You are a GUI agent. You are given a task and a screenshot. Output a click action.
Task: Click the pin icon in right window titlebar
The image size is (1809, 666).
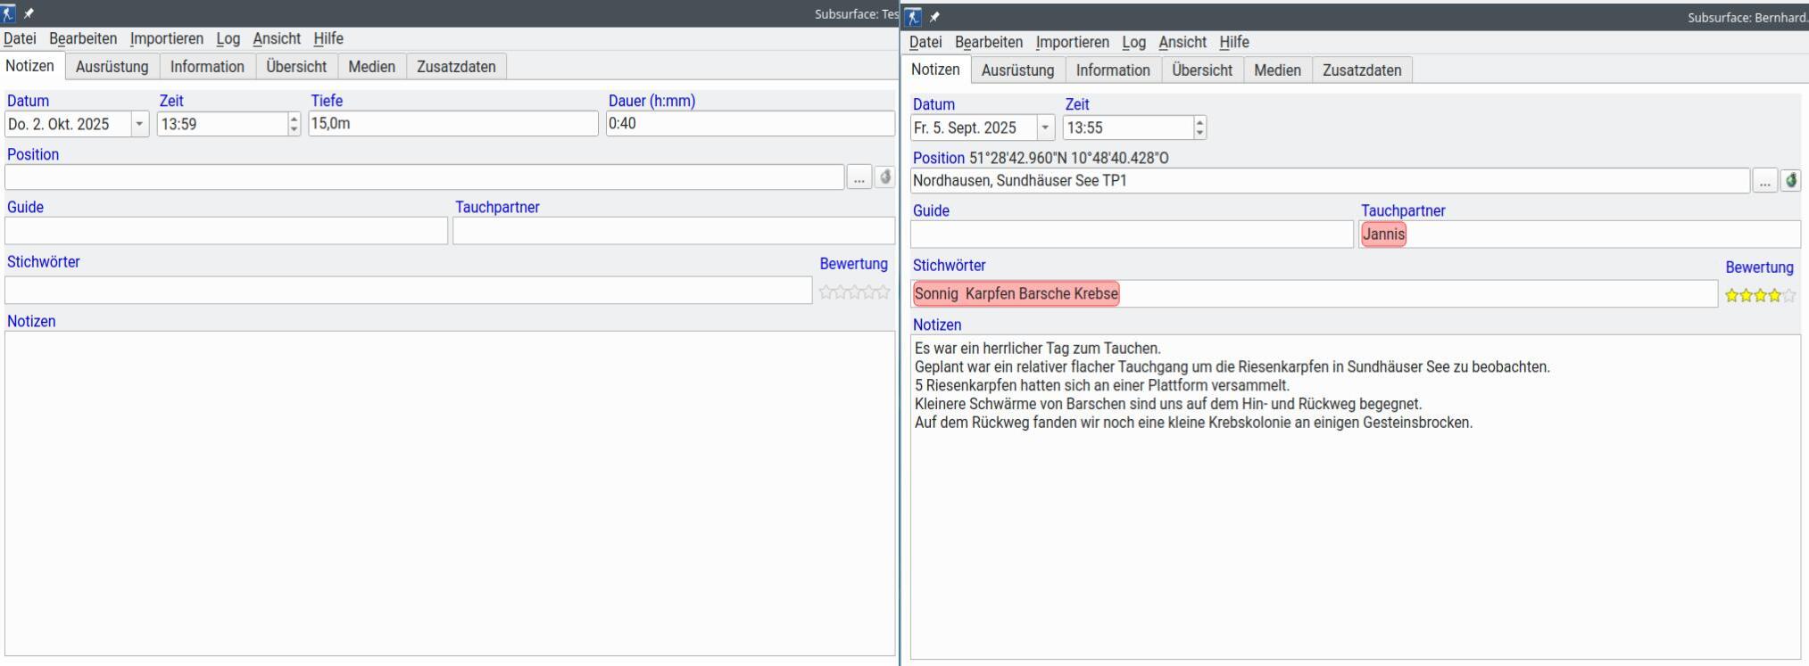point(934,17)
